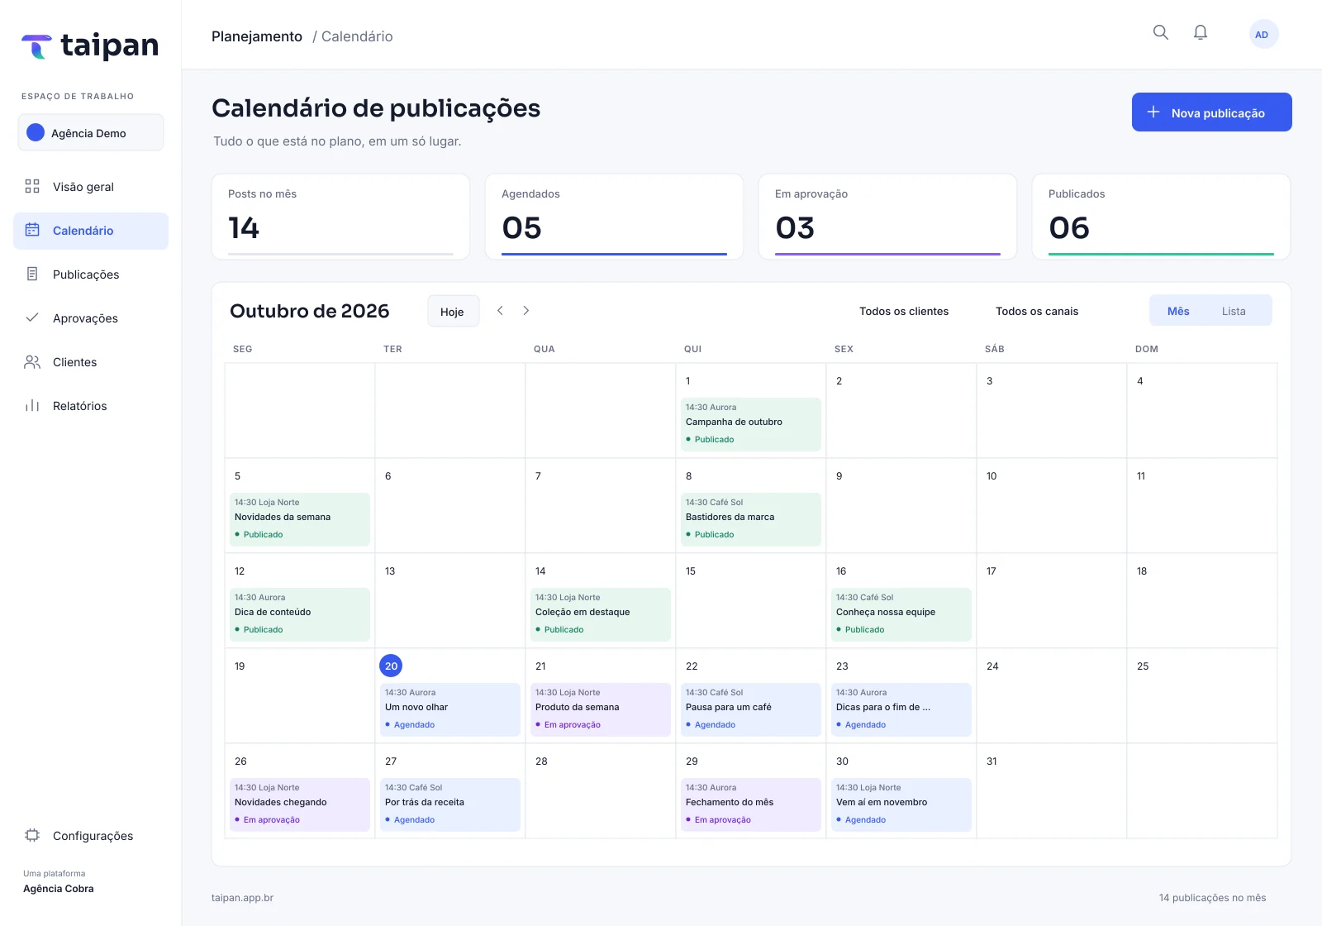Open the Fechamento do mês post

[x=751, y=804]
